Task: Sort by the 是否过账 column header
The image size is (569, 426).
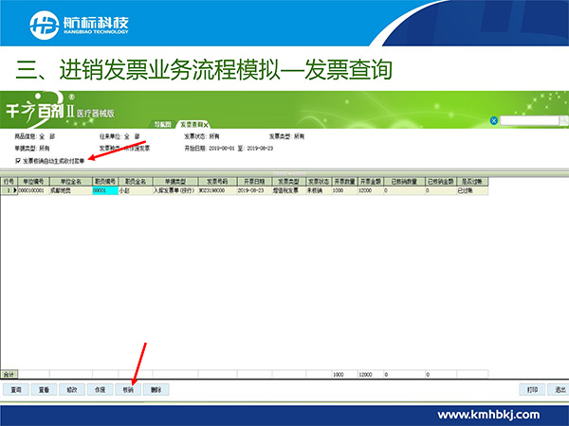Action: 472,182
